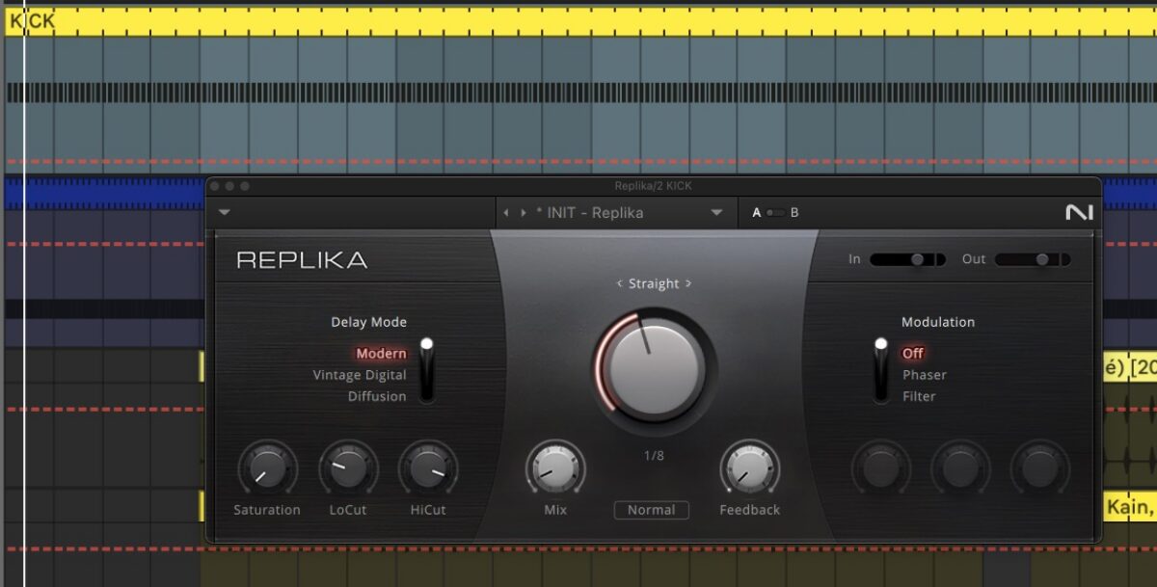Open the INIT - Replika preset dropdown
Screen dimensions: 1157x587
[x=716, y=213]
